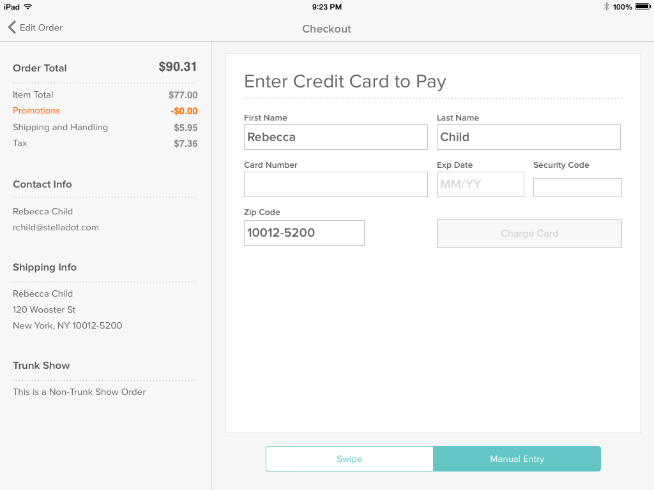Tap the 100% battery percentage text
654x490 pixels.
tap(622, 7)
